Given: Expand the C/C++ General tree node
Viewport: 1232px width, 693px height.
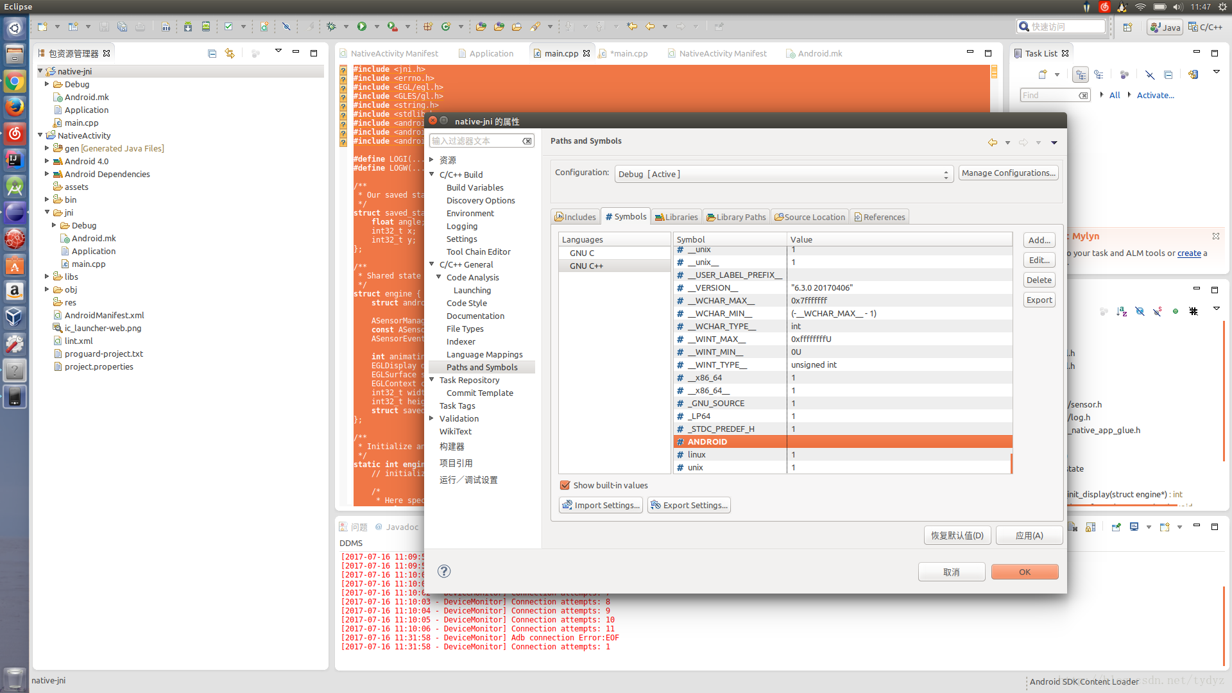Looking at the screenshot, I should coord(431,264).
